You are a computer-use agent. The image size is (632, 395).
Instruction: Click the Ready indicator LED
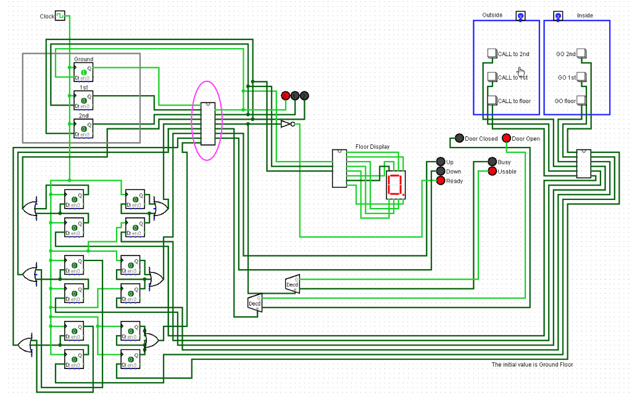pos(439,181)
